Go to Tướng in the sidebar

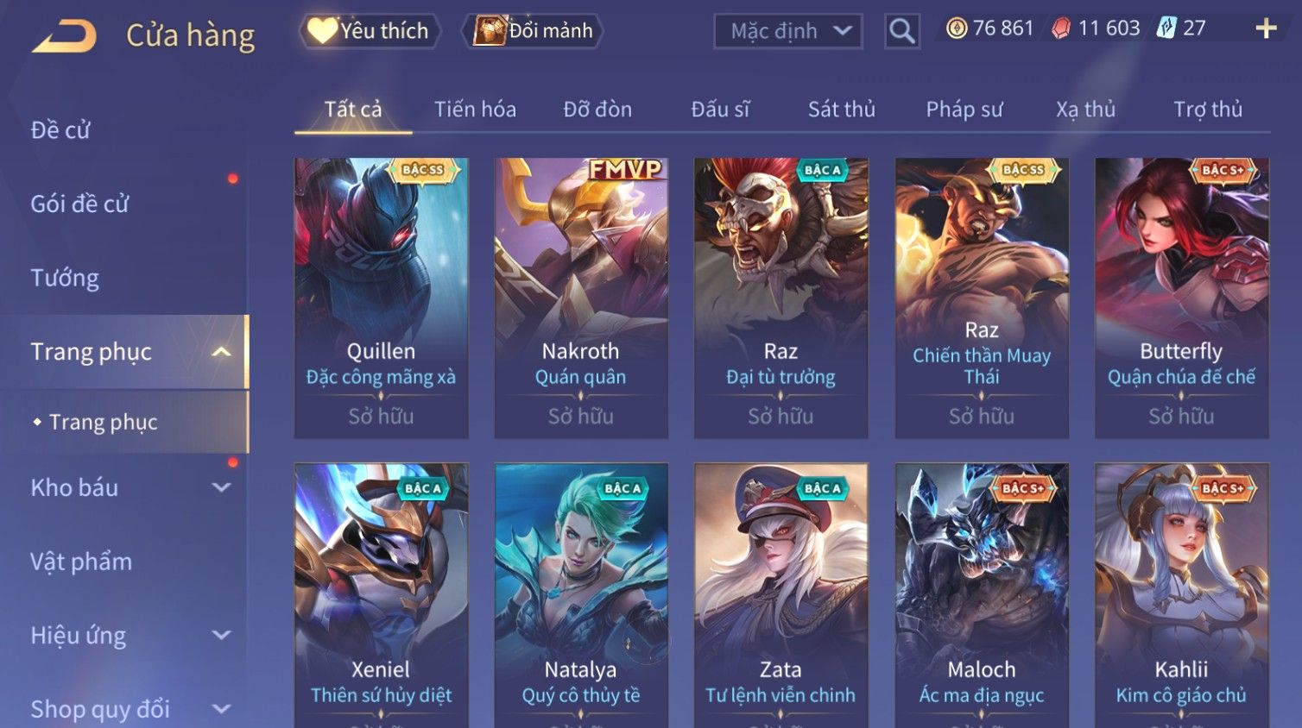coord(65,278)
